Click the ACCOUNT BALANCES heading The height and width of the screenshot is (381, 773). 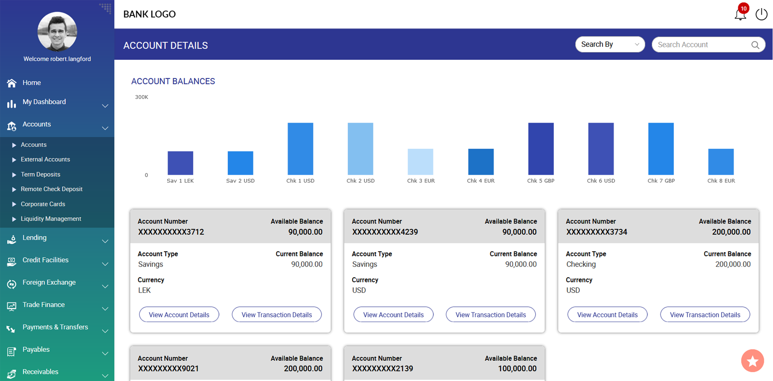pyautogui.click(x=173, y=81)
